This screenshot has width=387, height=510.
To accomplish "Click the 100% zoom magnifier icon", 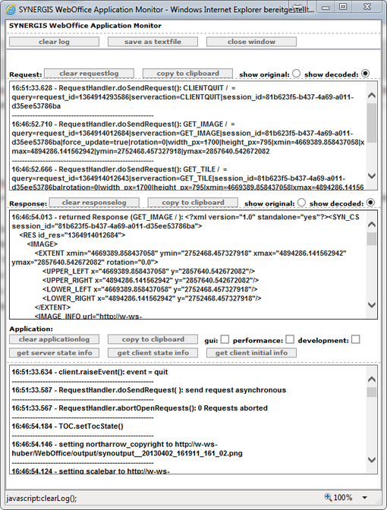I will pyautogui.click(x=328, y=497).
